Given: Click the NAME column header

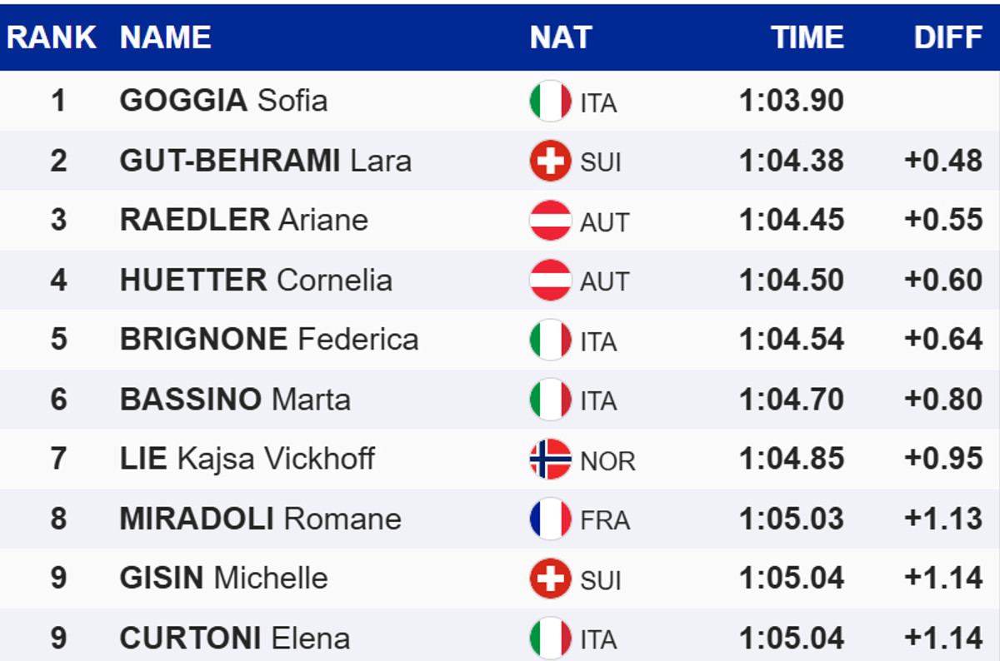Looking at the screenshot, I should tap(165, 37).
